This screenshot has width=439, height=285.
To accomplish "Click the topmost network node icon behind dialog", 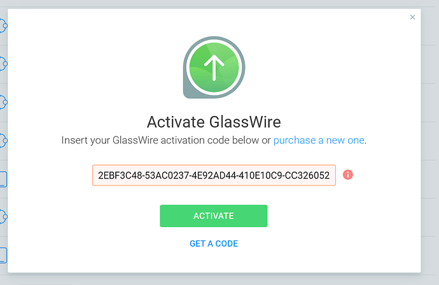I will [3, 26].
